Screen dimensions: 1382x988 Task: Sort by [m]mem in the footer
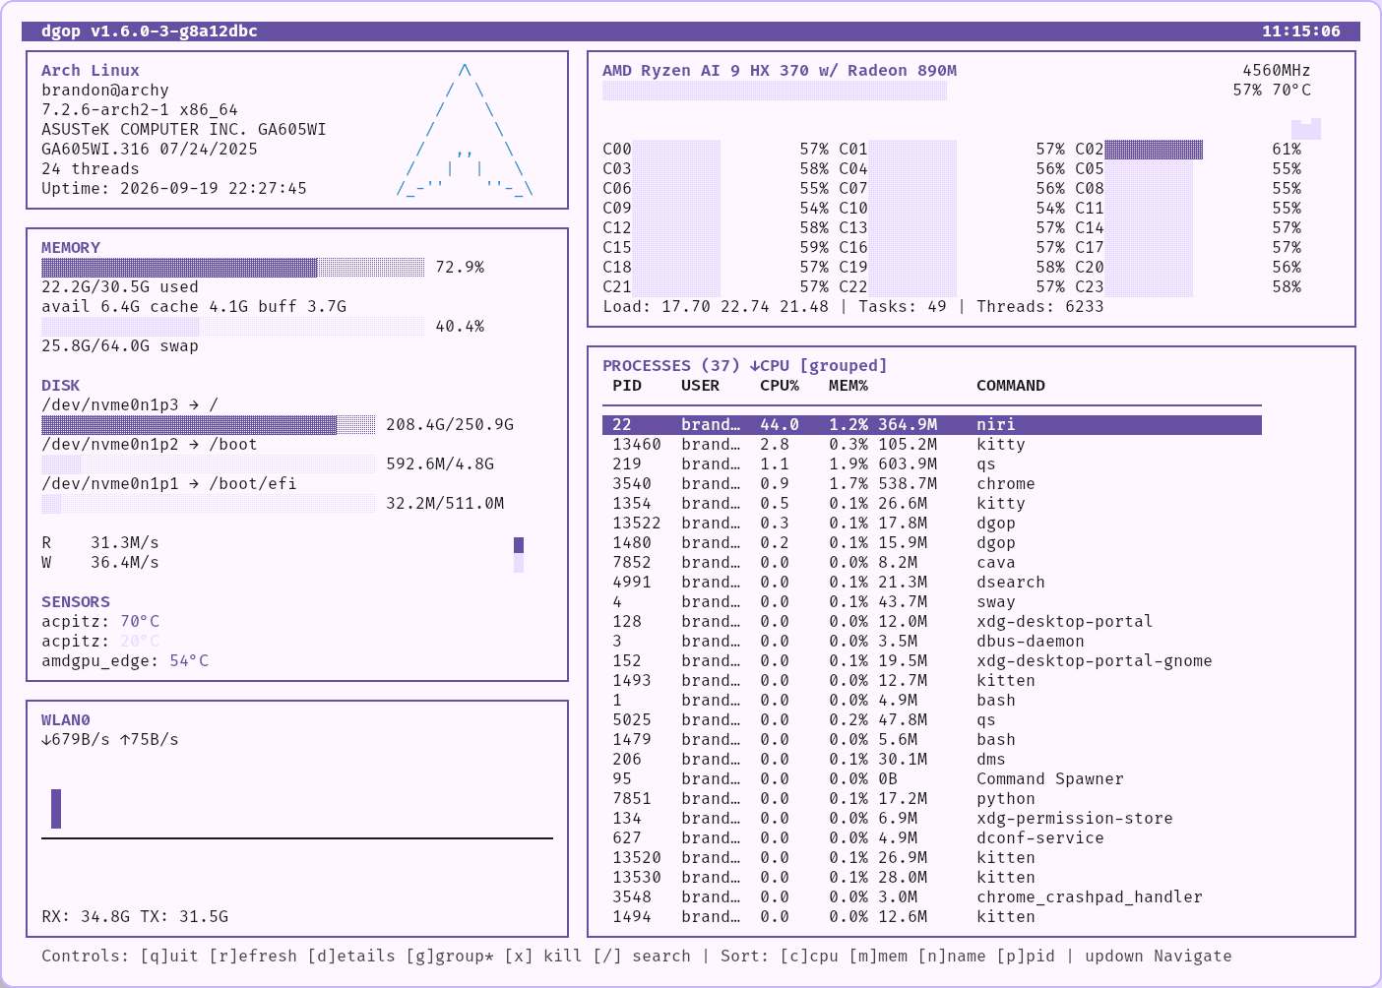(878, 957)
